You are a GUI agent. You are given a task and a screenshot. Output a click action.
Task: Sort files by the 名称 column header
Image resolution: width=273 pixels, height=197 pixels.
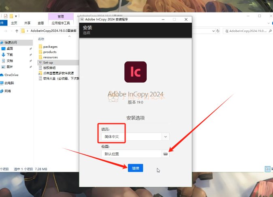[41, 39]
